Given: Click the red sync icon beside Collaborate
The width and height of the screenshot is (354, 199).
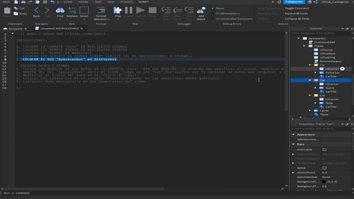Looking at the screenshot, I should pos(279,2).
